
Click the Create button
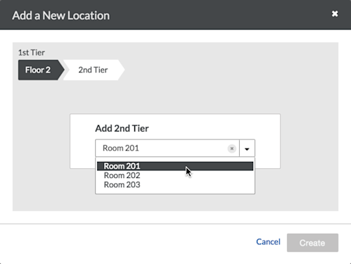312,243
